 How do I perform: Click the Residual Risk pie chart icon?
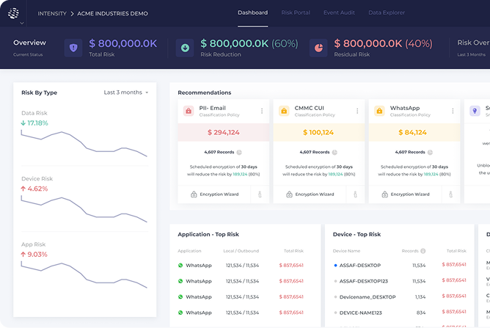coord(319,48)
